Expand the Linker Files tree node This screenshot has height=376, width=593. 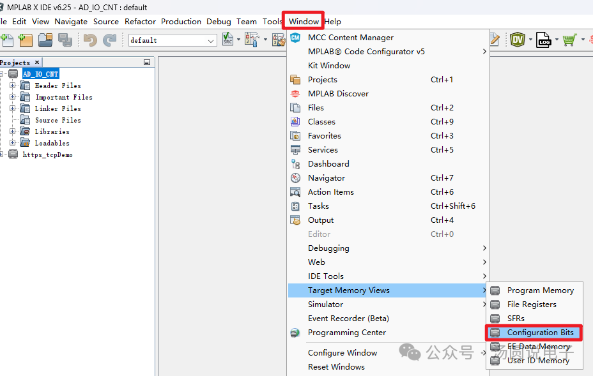point(13,109)
